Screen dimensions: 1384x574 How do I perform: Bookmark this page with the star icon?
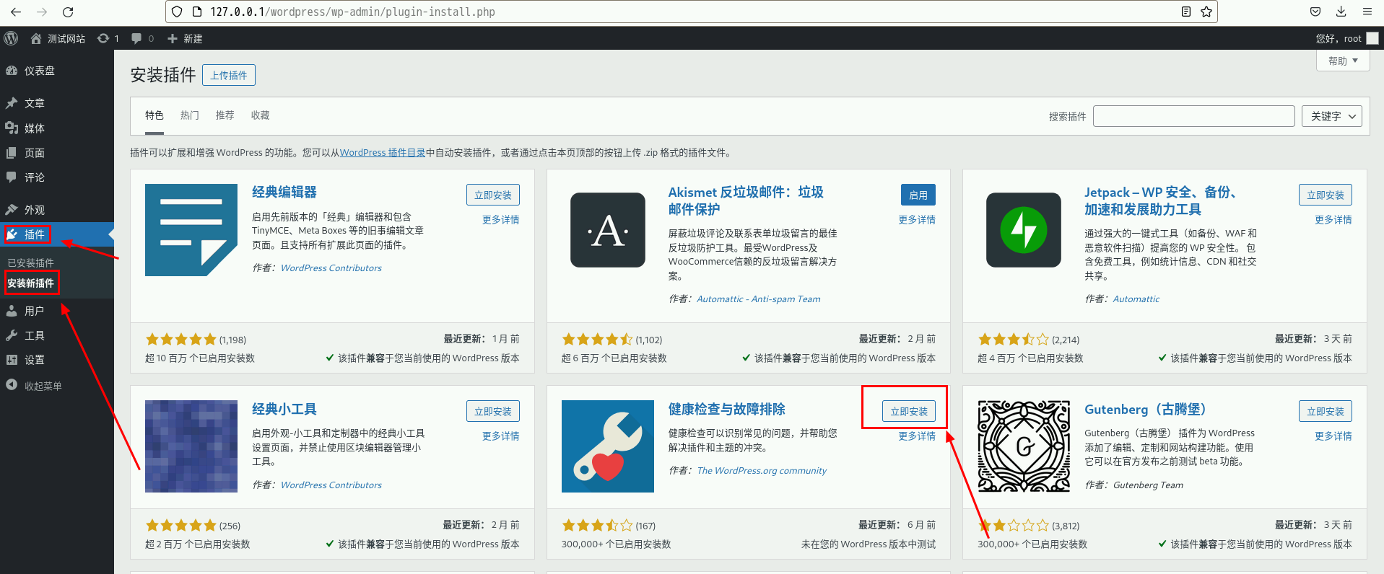(1206, 12)
